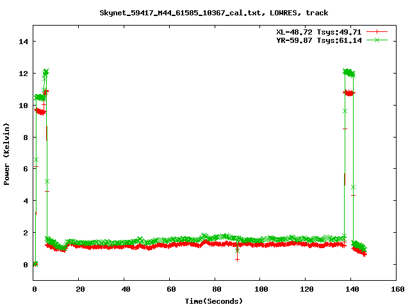Click the isolated green marker near 4.8 Kelvin at 141 seconds
Screen dimensions: 410x307
[x=353, y=187]
